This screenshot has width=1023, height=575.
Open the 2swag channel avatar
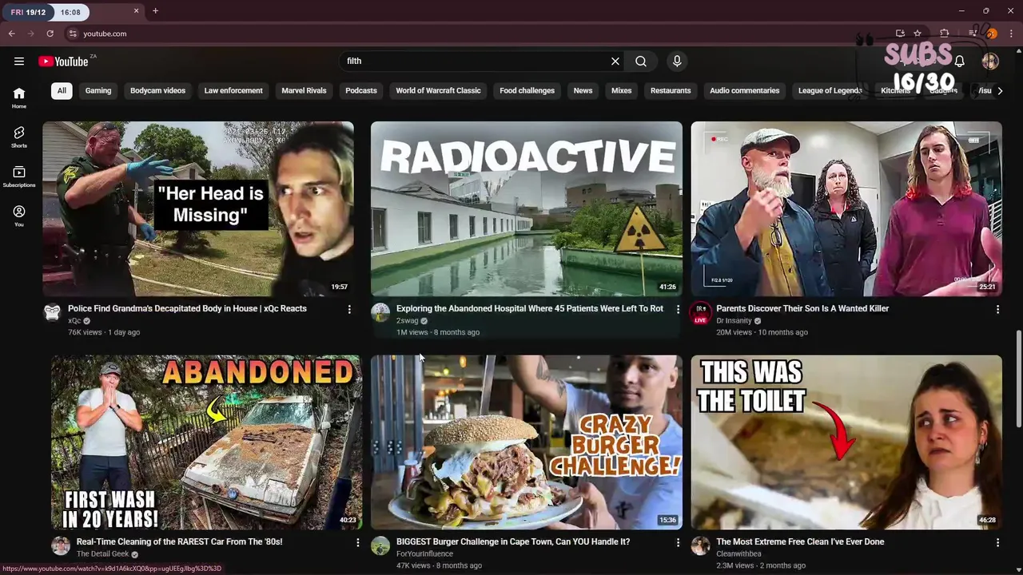click(x=380, y=312)
